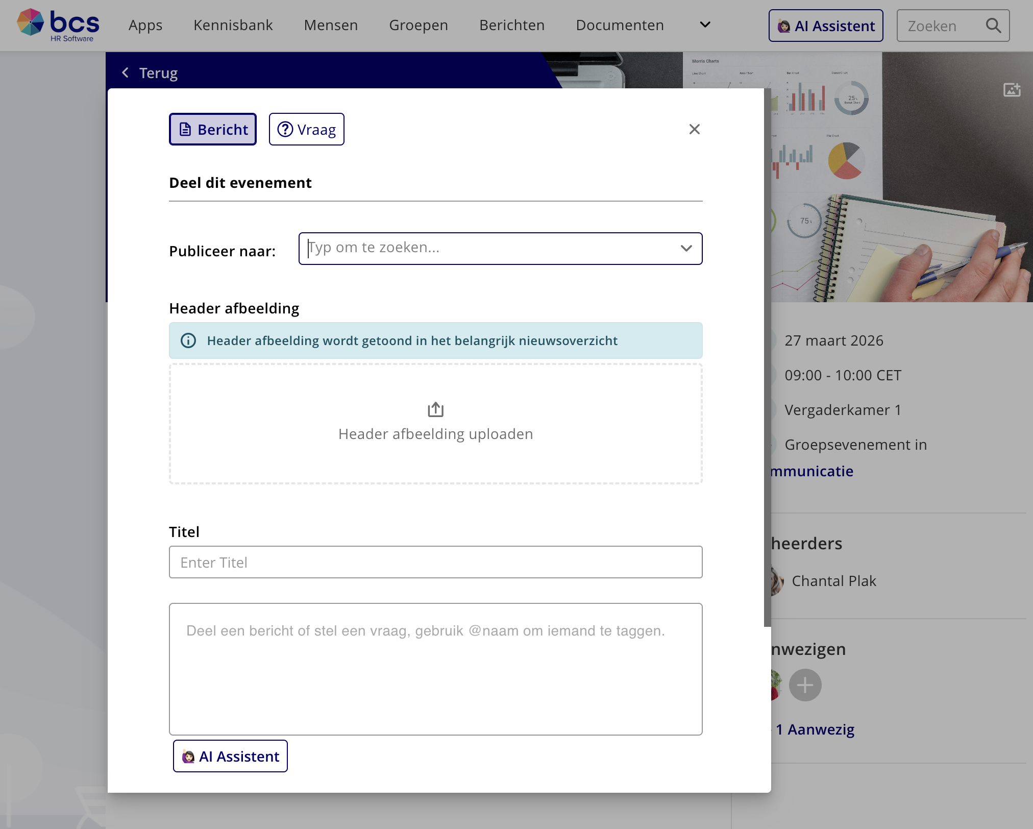Open the Kennisbank menu item
The image size is (1033, 829).
click(x=233, y=25)
